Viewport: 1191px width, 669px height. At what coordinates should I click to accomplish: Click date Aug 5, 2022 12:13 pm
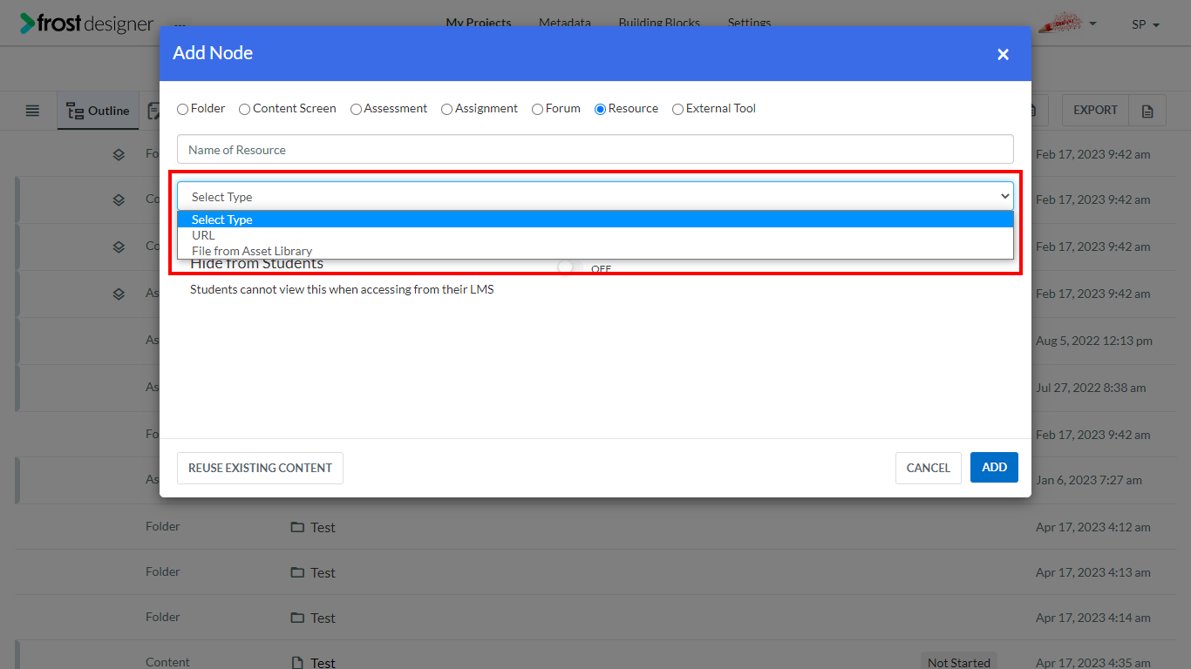pyautogui.click(x=1094, y=341)
